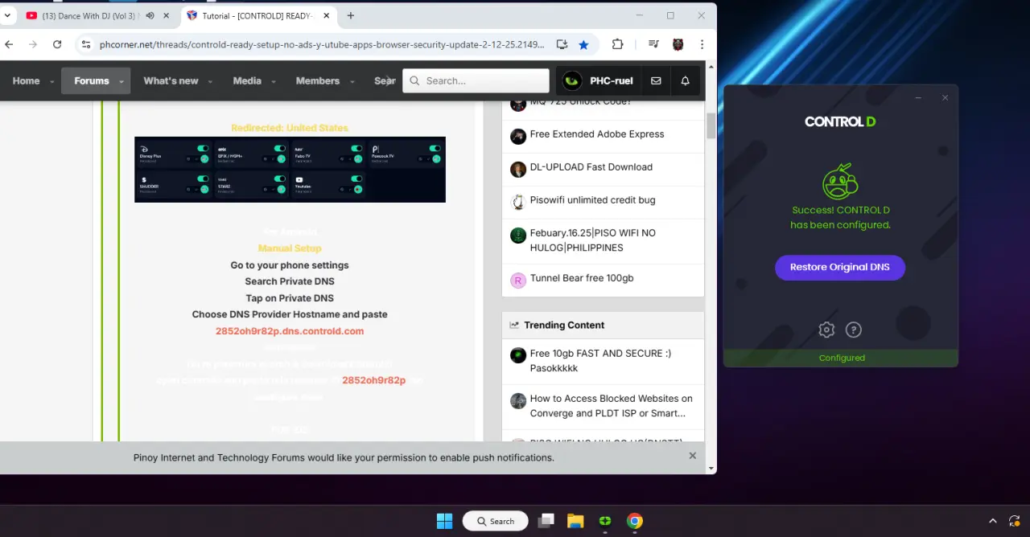Click the Control D mascot success icon

(840, 180)
